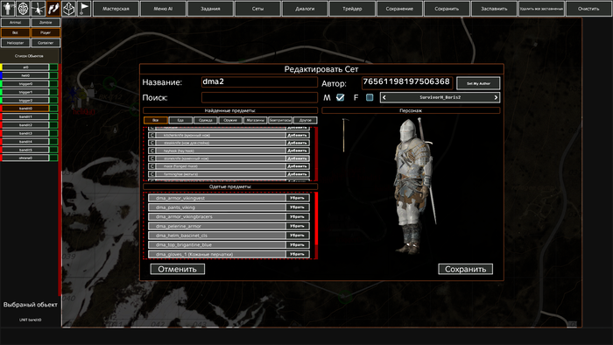Select the survivor figure tool icon
The image size is (613, 345).
[8, 8]
